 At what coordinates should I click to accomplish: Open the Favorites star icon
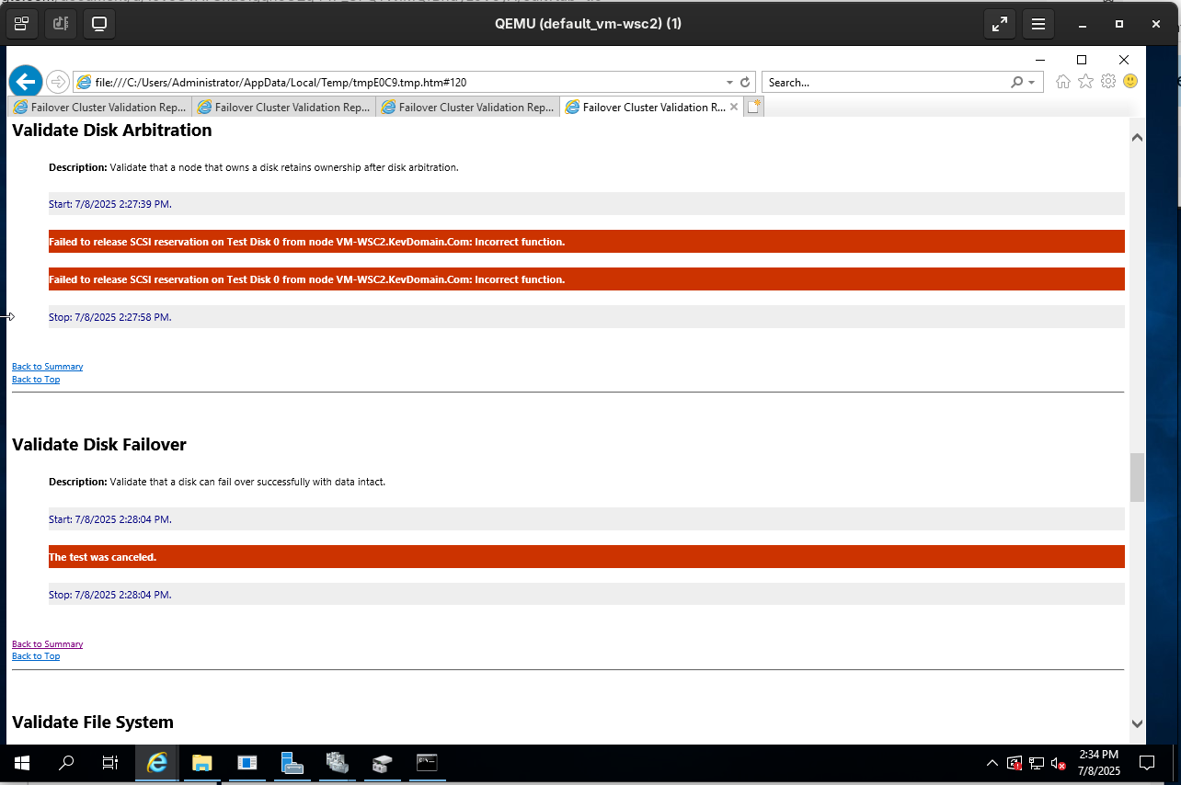[1085, 82]
